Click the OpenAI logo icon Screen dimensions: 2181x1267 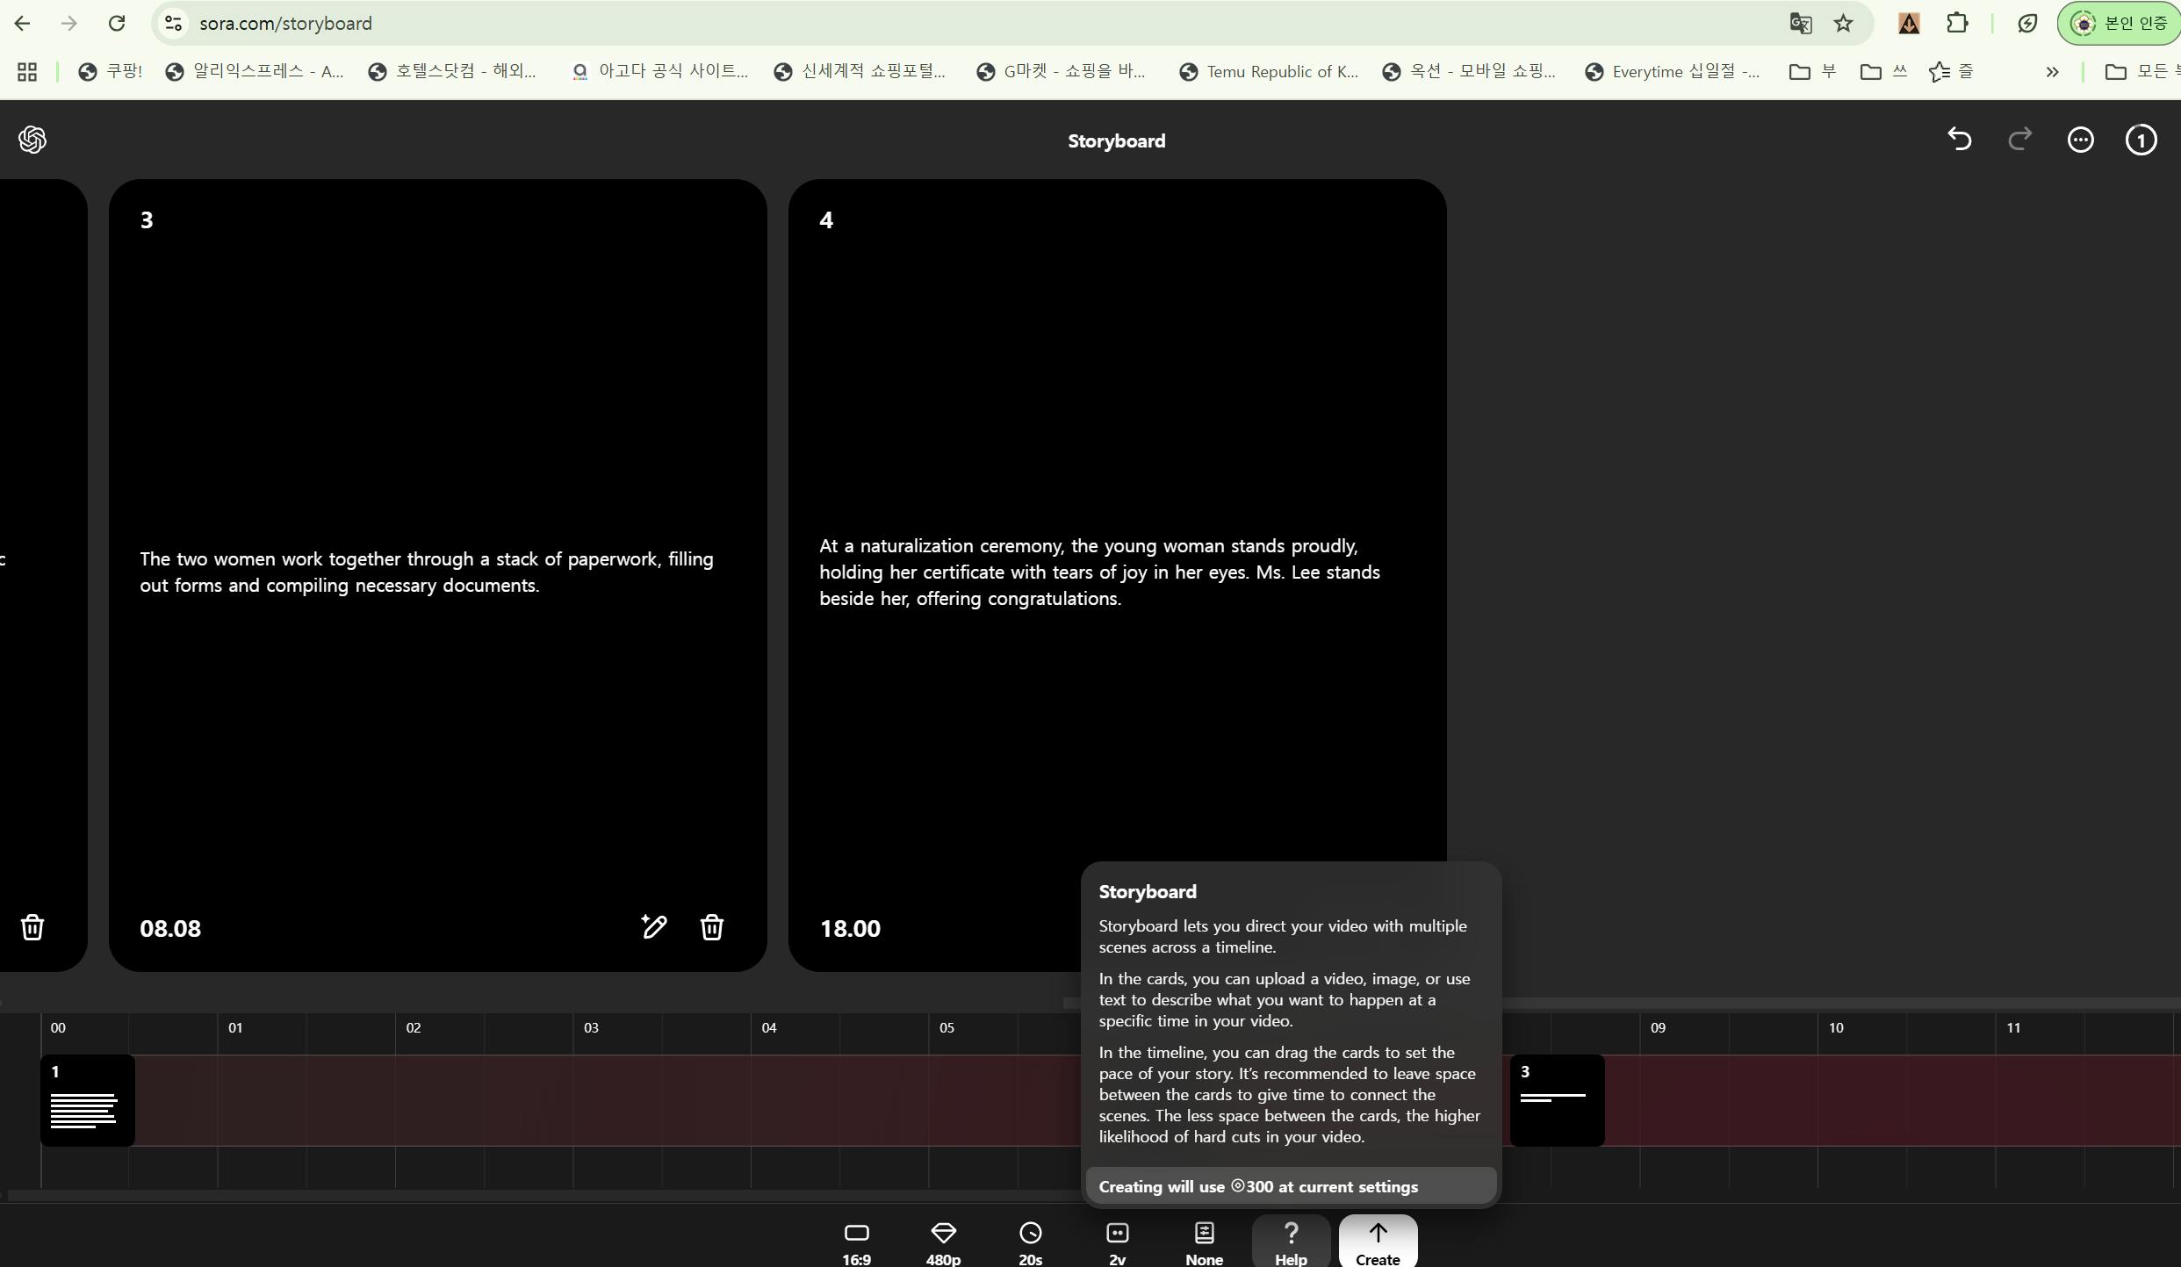(x=32, y=140)
